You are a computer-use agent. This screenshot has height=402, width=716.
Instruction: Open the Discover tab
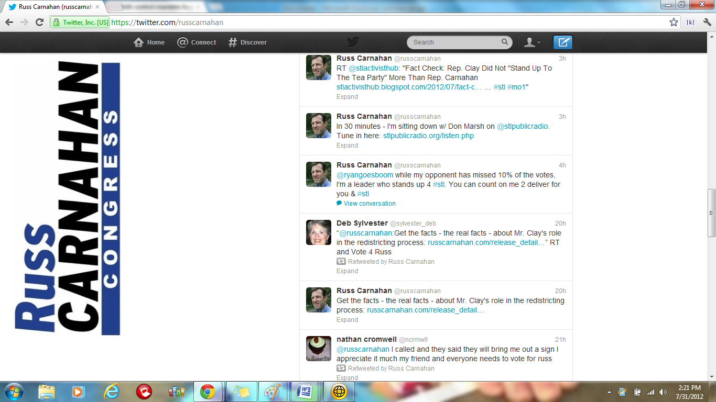[x=248, y=42]
